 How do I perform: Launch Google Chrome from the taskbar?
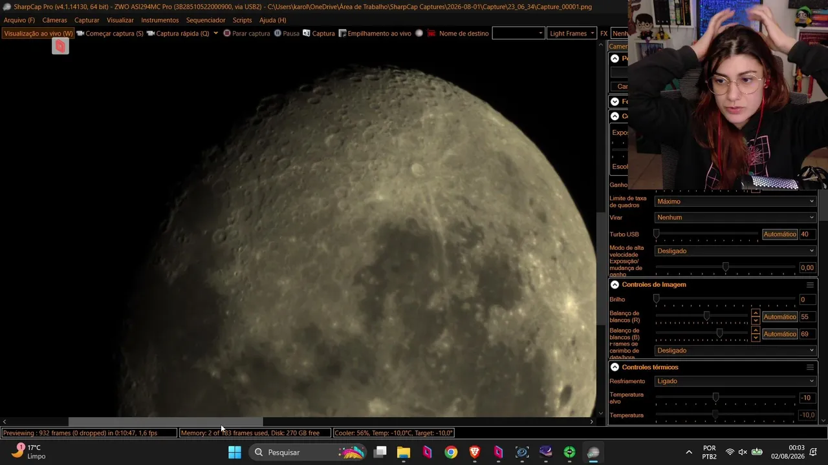451,452
